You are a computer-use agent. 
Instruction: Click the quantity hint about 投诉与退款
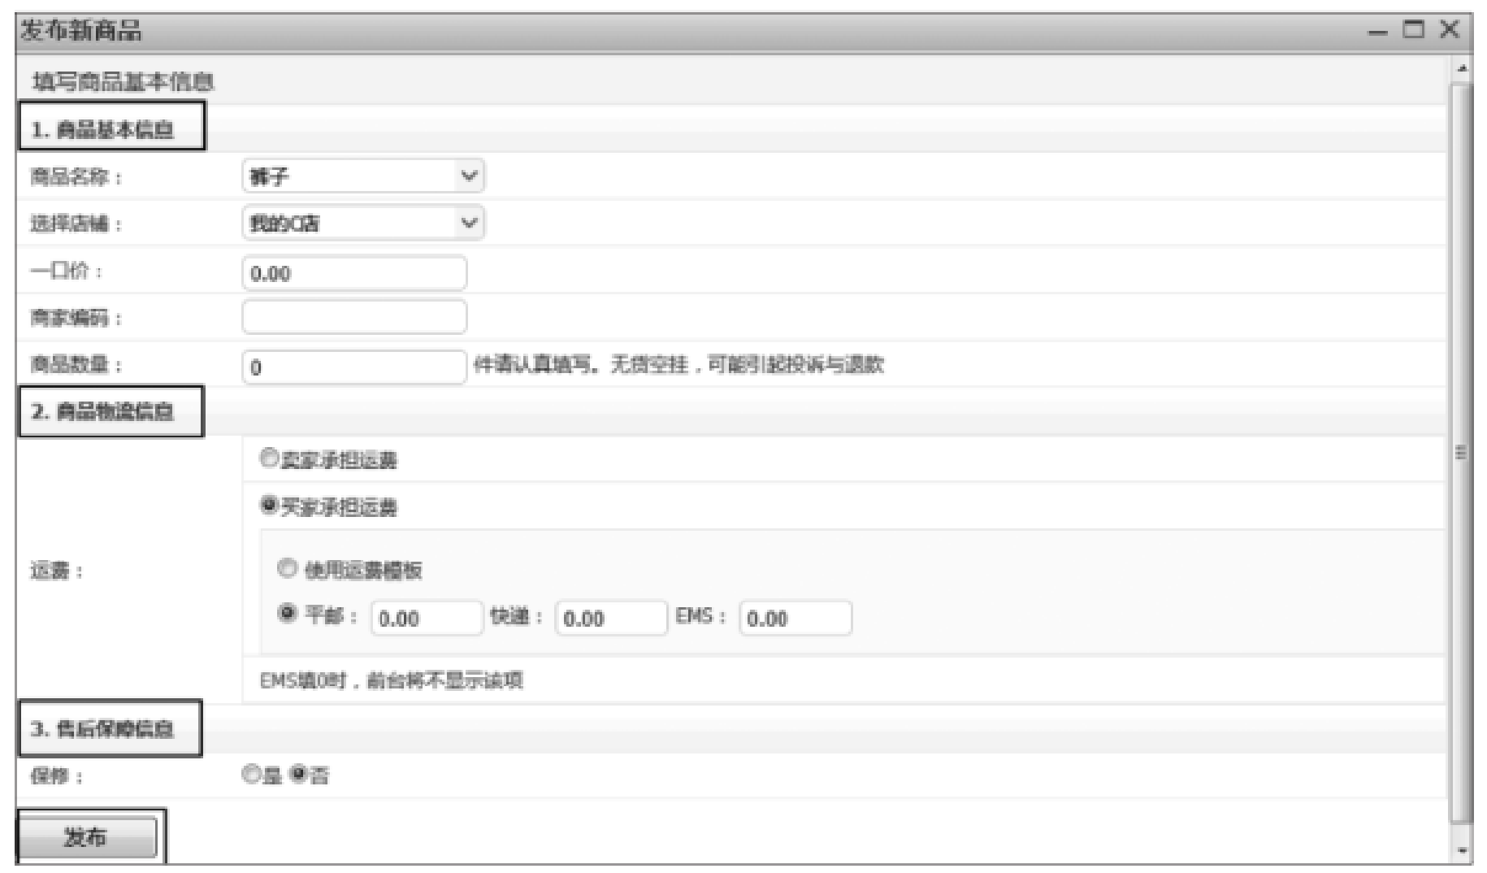tap(678, 364)
